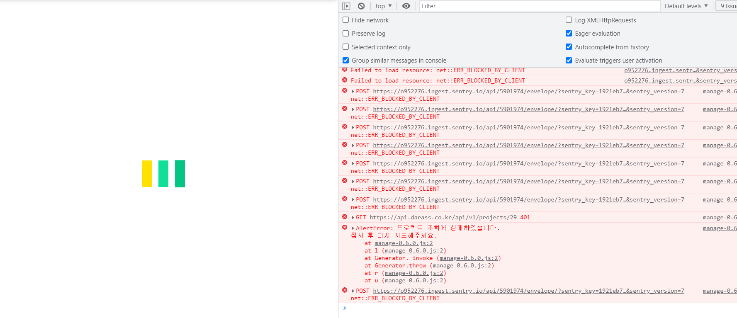This screenshot has height=318, width=737.
Task: Clear the console with the ban icon
Action: (x=361, y=6)
